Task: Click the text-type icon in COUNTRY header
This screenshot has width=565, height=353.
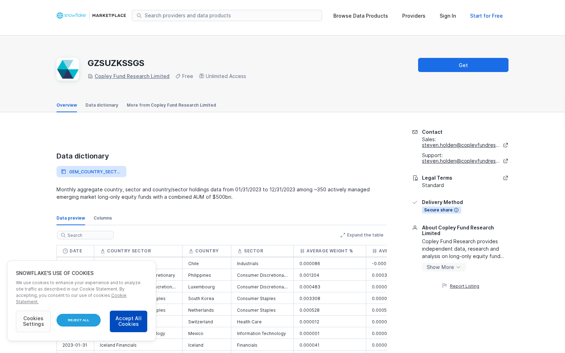Action: coord(191,251)
